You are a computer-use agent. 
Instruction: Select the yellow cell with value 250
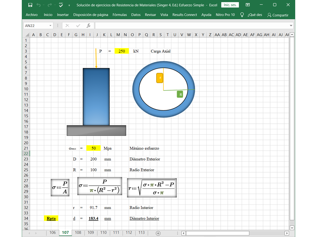[x=122, y=51]
